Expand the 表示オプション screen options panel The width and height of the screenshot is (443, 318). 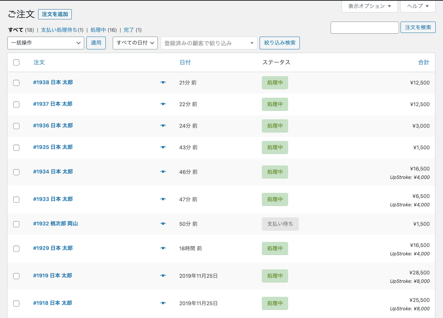tap(370, 6)
